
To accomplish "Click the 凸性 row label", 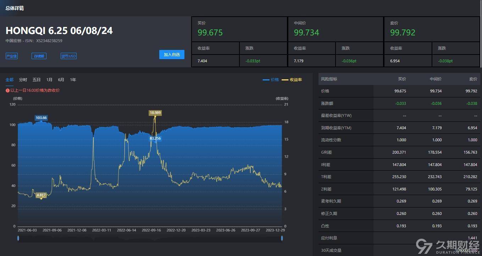I will point(325,226).
